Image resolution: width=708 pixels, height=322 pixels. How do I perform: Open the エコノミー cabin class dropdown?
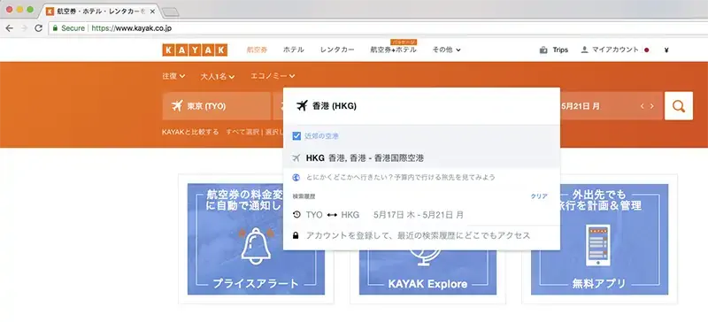(273, 76)
